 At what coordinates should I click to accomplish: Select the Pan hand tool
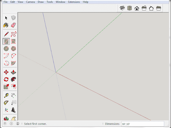tap(14, 119)
